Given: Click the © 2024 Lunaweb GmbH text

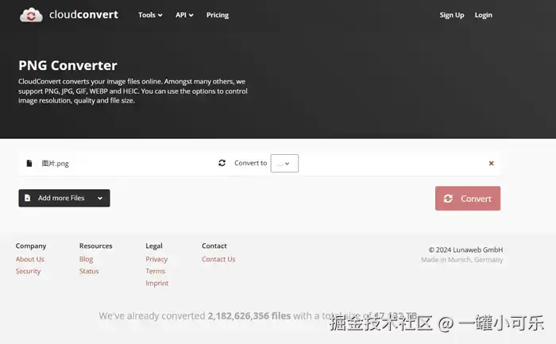Looking at the screenshot, I should [465, 249].
